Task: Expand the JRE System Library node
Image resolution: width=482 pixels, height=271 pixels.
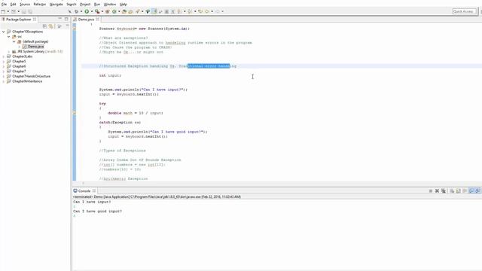Action: pos(8,52)
